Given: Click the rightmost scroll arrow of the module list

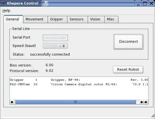Looking at the screenshot, I should tap(146, 102).
